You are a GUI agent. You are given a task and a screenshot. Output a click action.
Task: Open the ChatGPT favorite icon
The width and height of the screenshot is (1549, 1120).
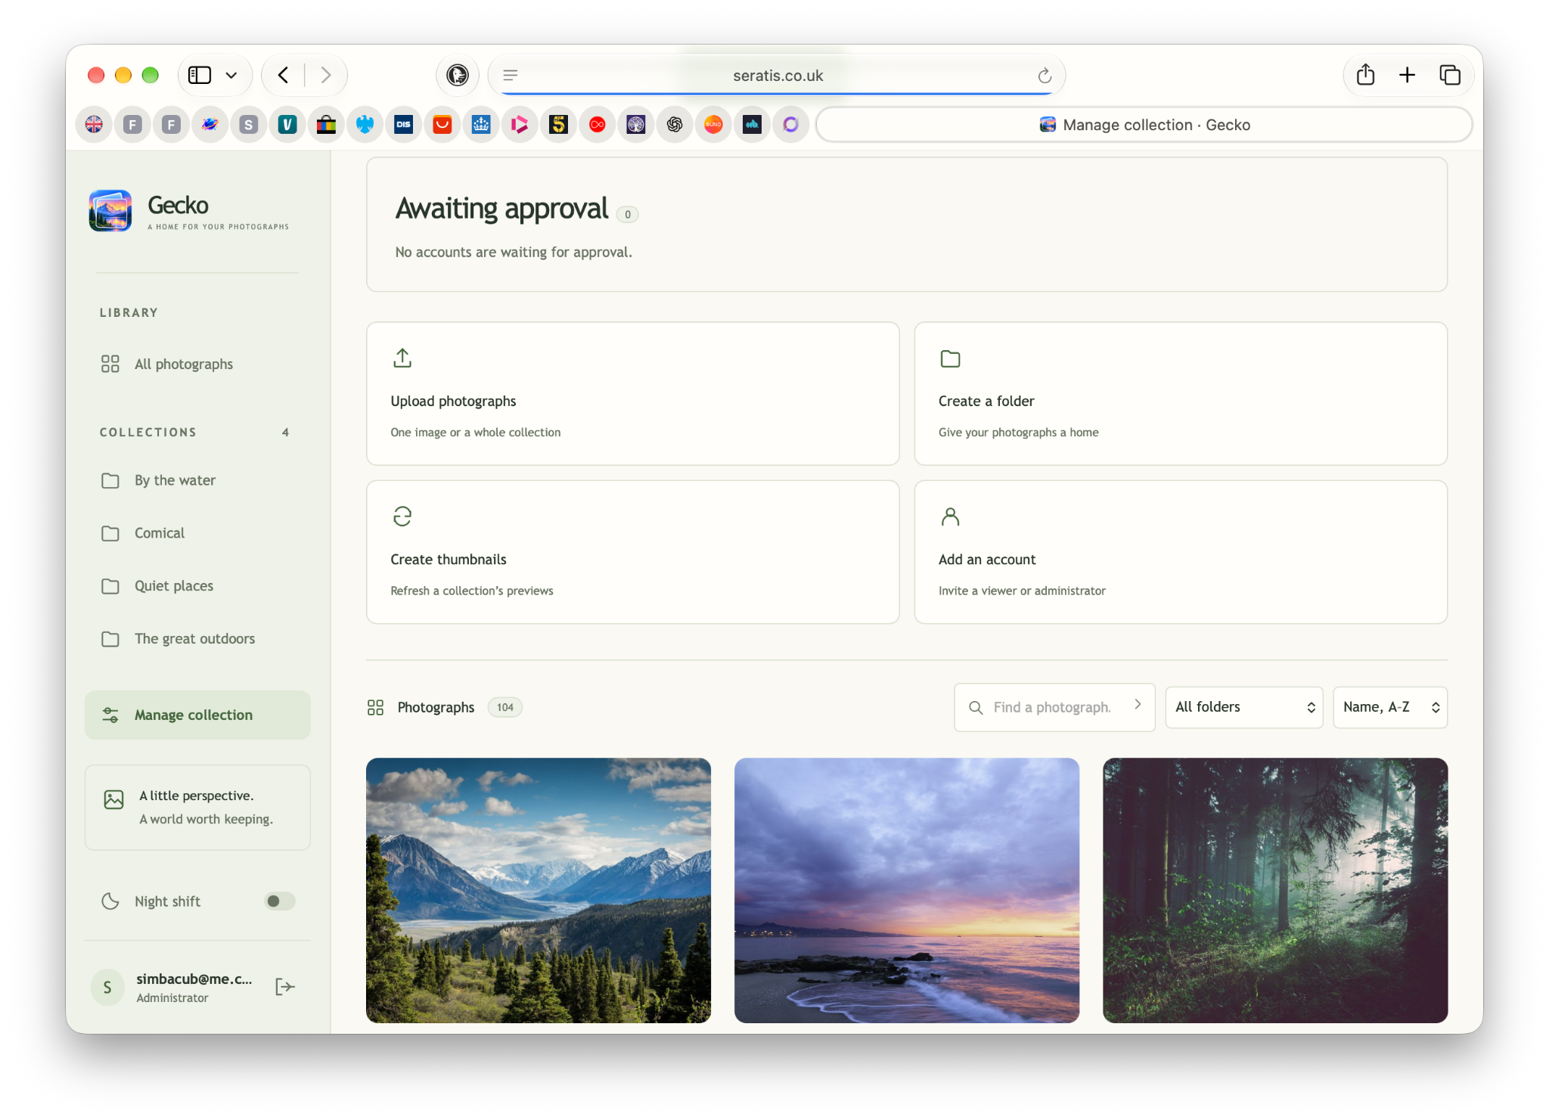pyautogui.click(x=675, y=124)
